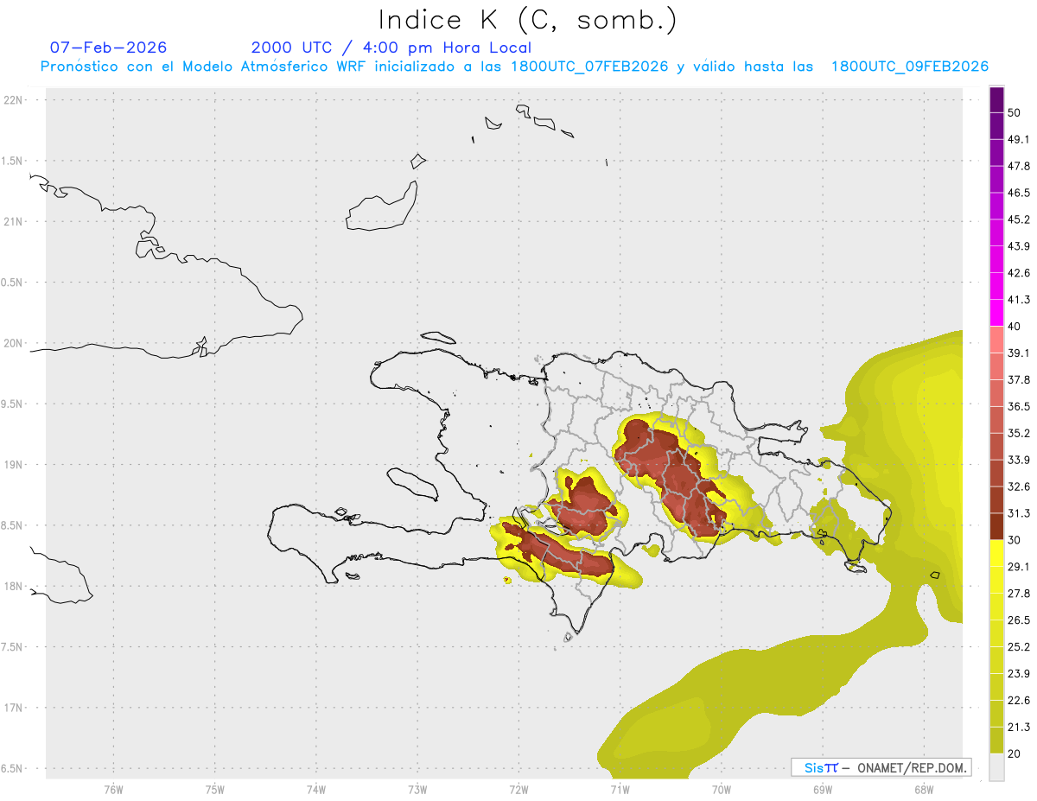1037x801 pixels.
Task: Click the "72W" longitude axis label
Action: [518, 790]
